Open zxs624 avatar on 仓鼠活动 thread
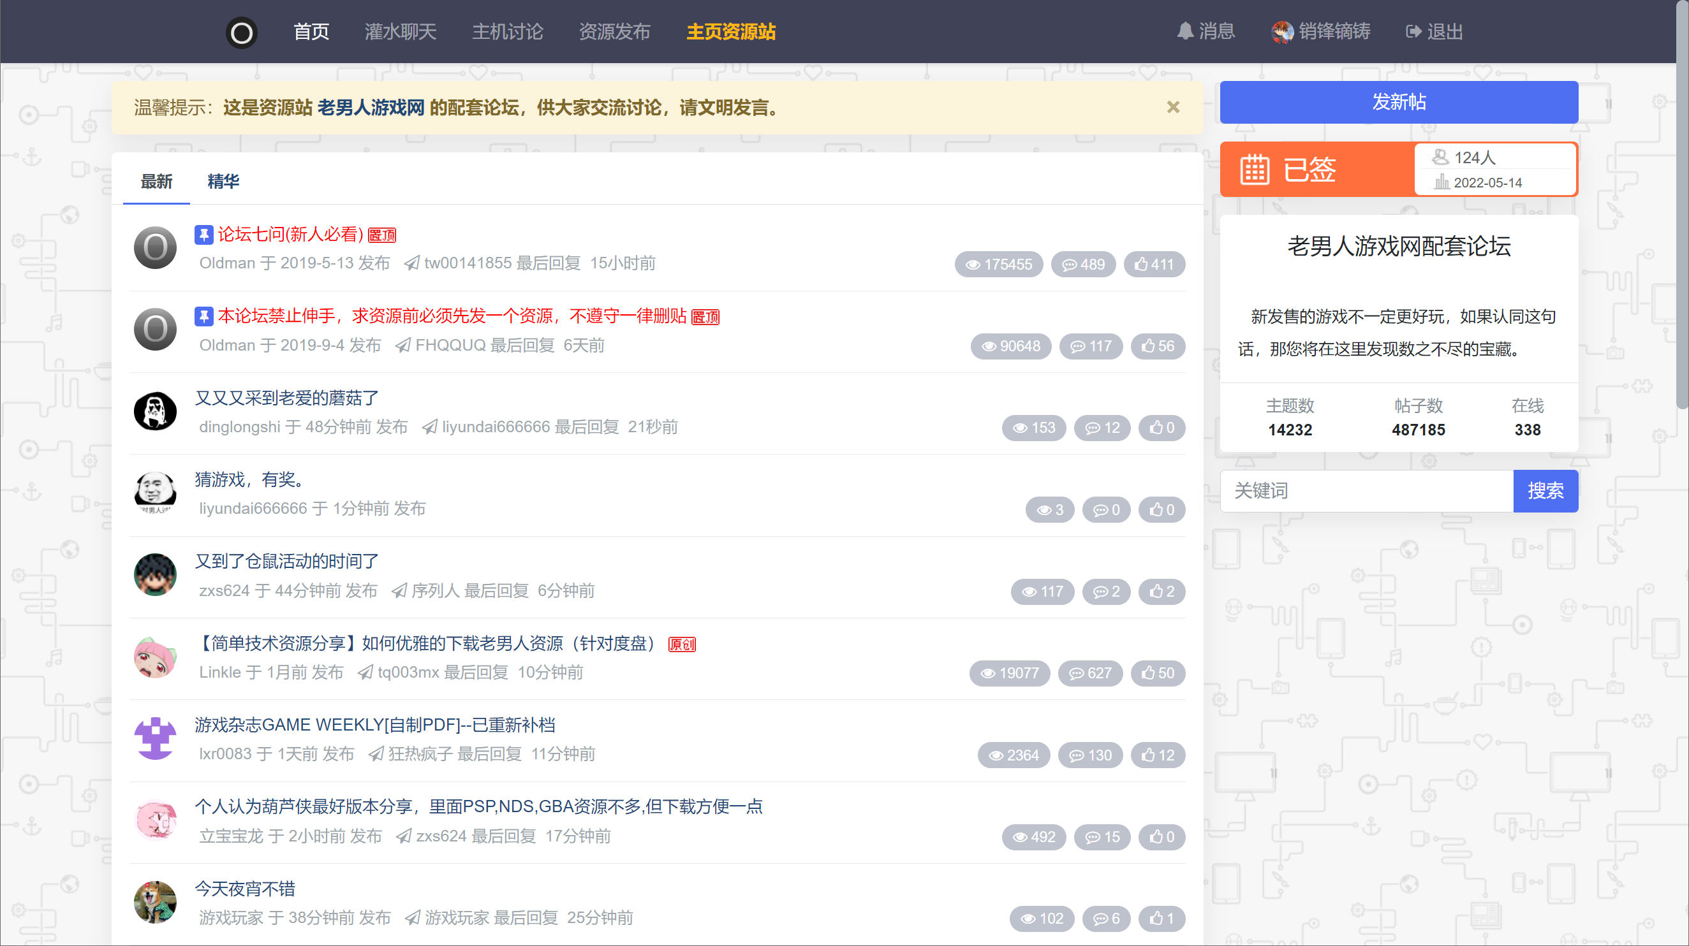The width and height of the screenshot is (1689, 946). coord(156,574)
